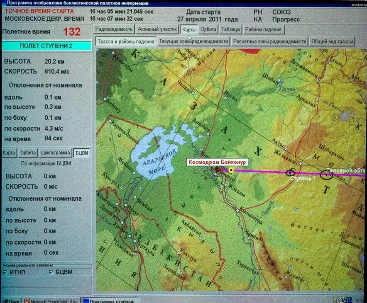The image size is (367, 303).
Task: Open Microsoft PowerPoint in the taskbar
Action: 51,301
